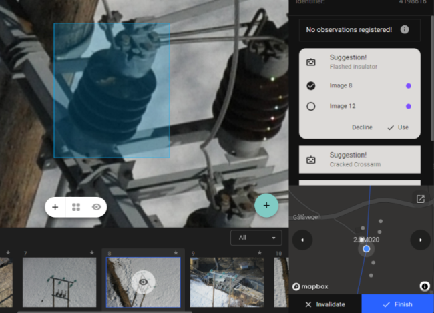Click the Flashed Insulator suggestion header

[x=359, y=62]
